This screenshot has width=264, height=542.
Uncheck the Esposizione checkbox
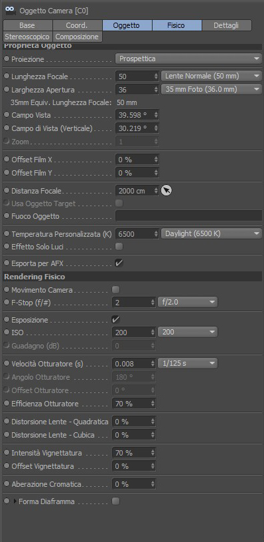point(116,319)
